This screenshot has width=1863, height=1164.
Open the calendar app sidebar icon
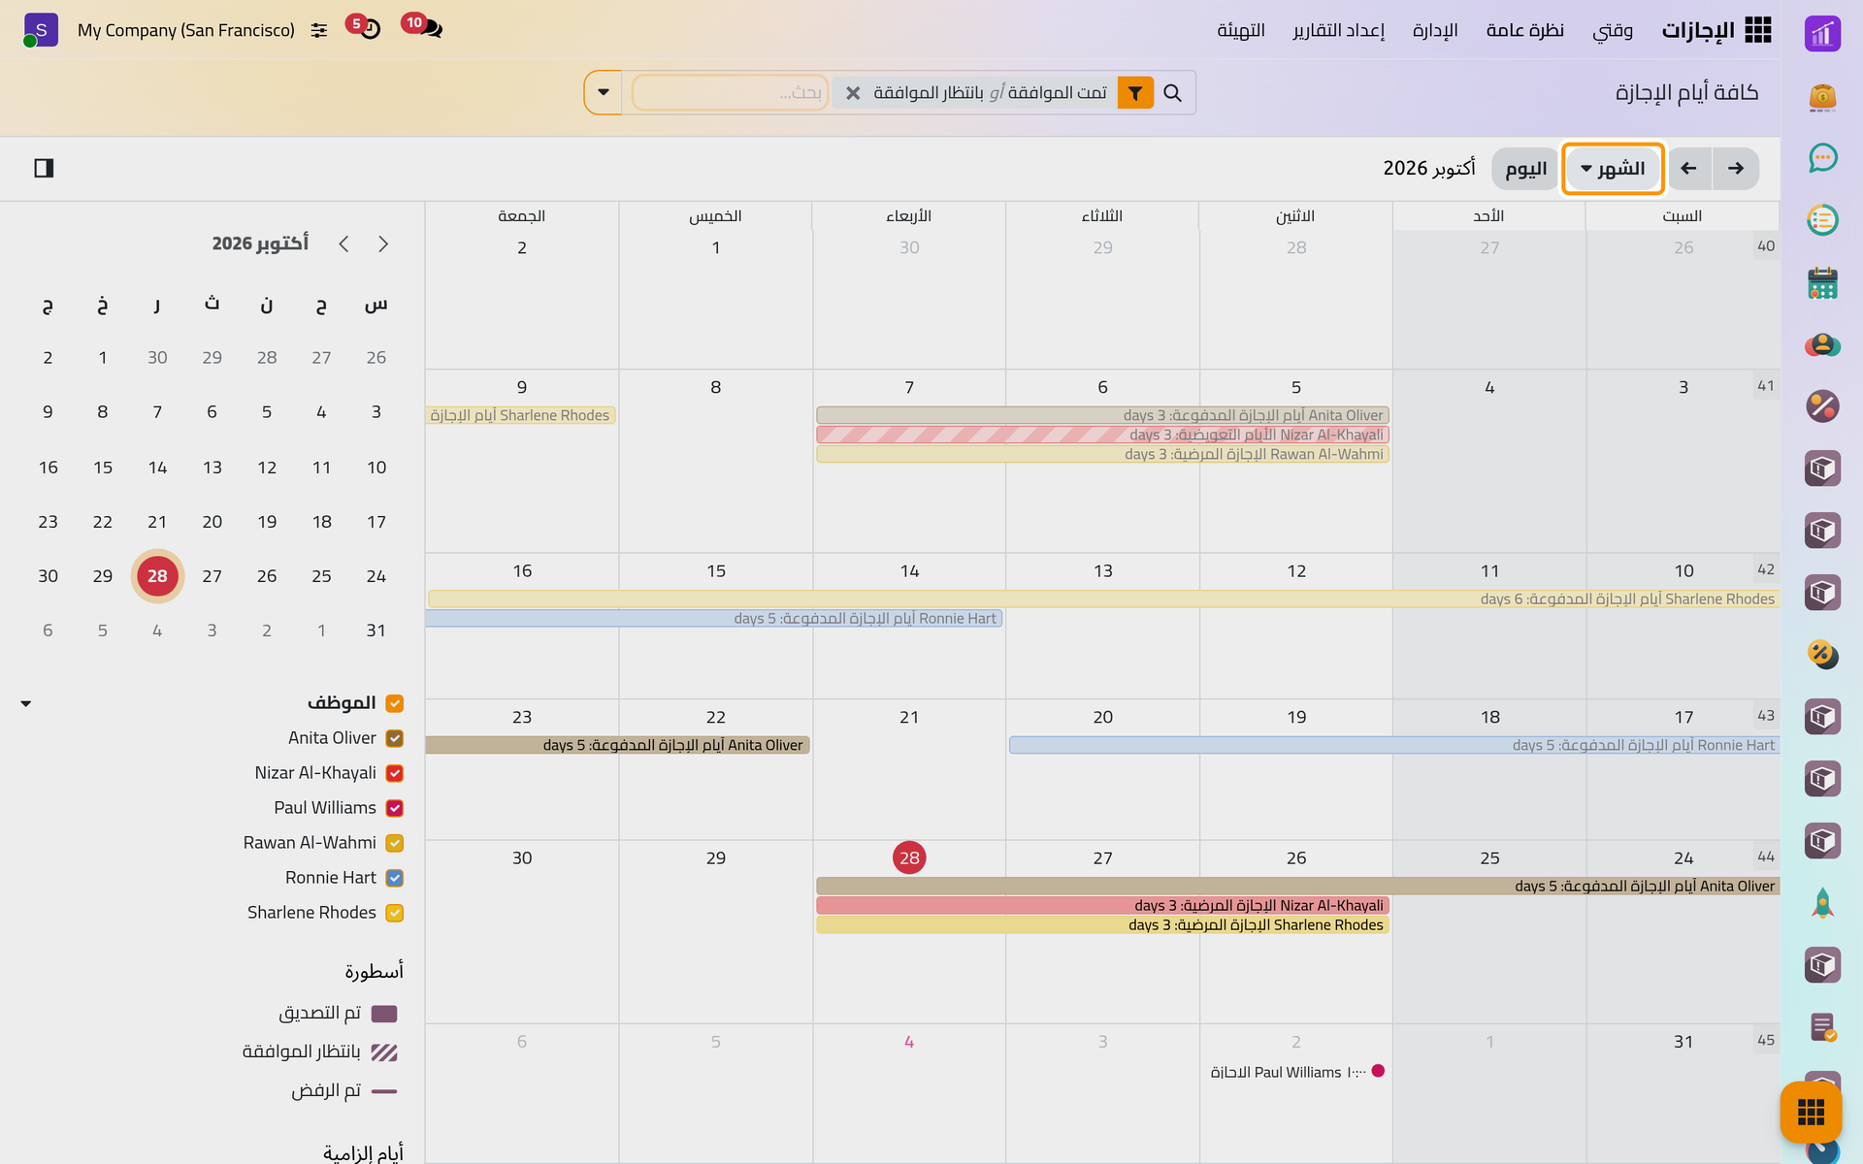click(x=1822, y=283)
